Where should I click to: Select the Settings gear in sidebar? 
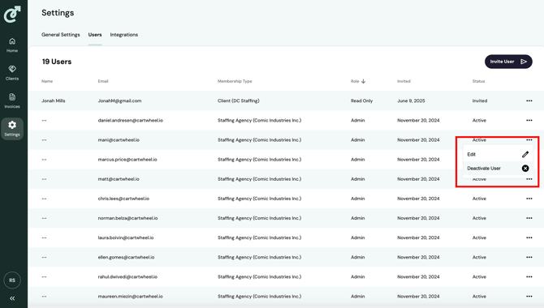12,129
